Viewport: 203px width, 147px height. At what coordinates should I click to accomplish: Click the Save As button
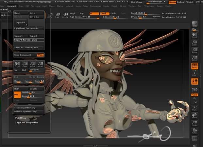pos(37,17)
